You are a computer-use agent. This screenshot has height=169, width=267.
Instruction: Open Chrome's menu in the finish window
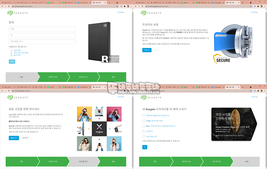coord(265,91)
